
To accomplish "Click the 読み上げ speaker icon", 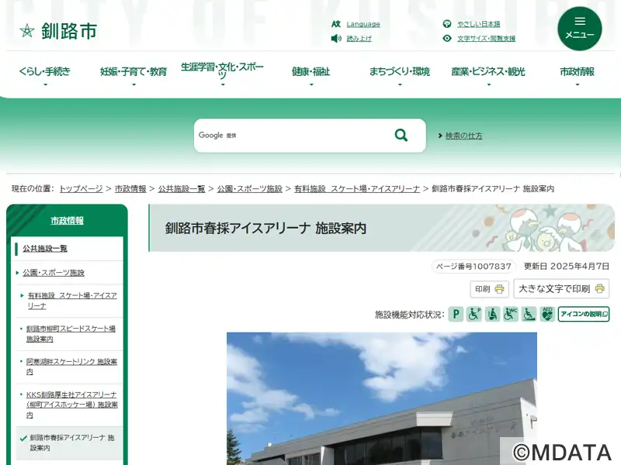I will pos(336,38).
